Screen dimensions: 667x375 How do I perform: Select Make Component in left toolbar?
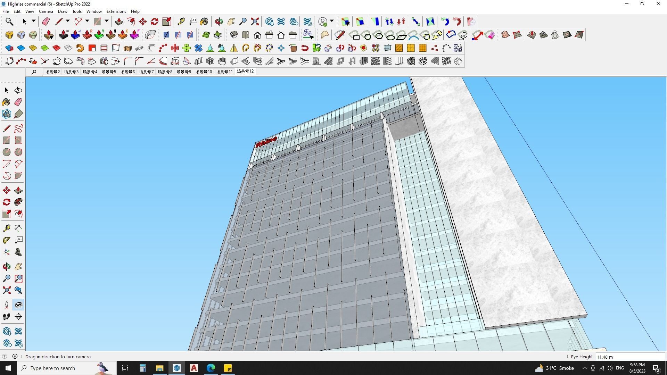click(7, 114)
